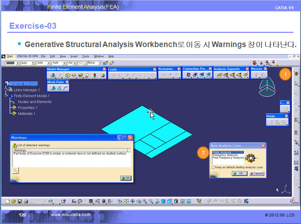The image size is (301, 224).
Task: Select the Pan four-arrow icon
Action: (x=132, y=201)
